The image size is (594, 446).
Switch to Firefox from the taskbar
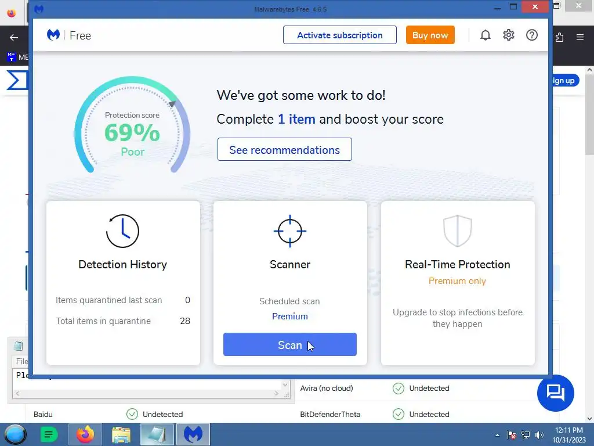85,434
